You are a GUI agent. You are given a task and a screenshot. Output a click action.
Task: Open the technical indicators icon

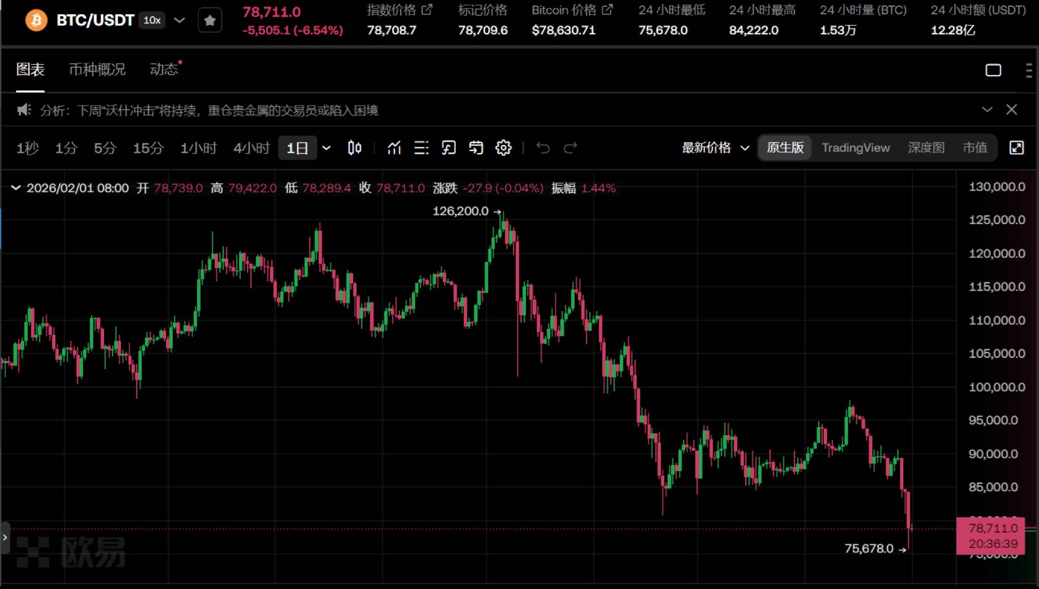point(395,148)
